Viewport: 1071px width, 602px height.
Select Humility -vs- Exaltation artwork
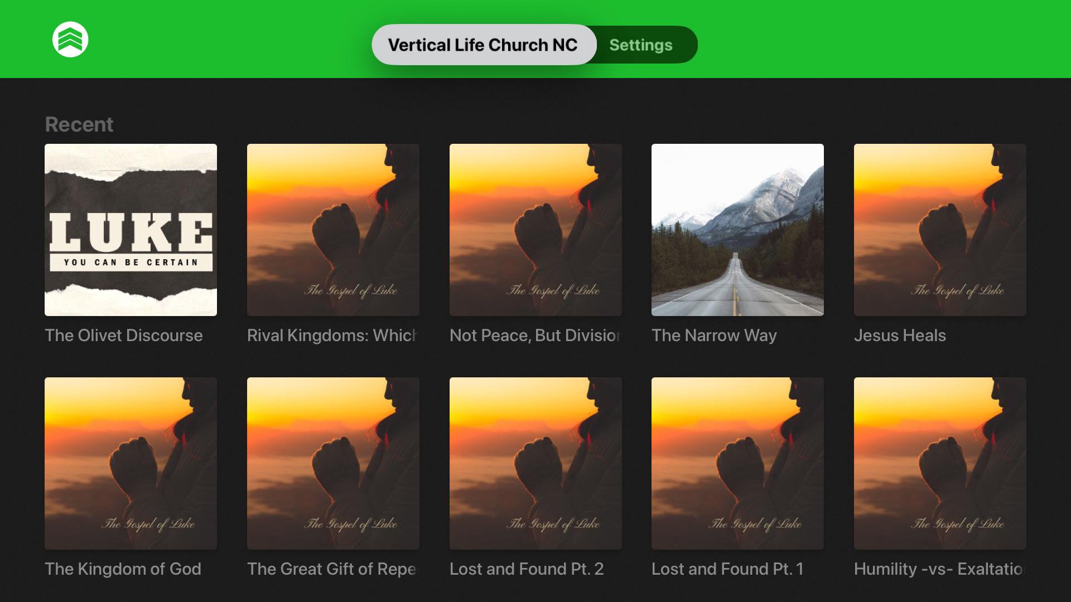(940, 463)
